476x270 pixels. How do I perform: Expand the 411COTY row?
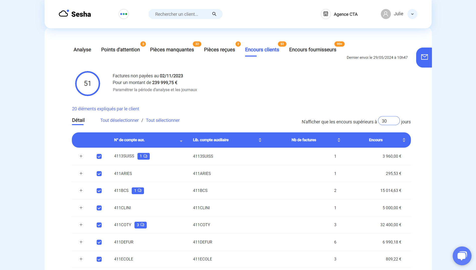(81, 225)
